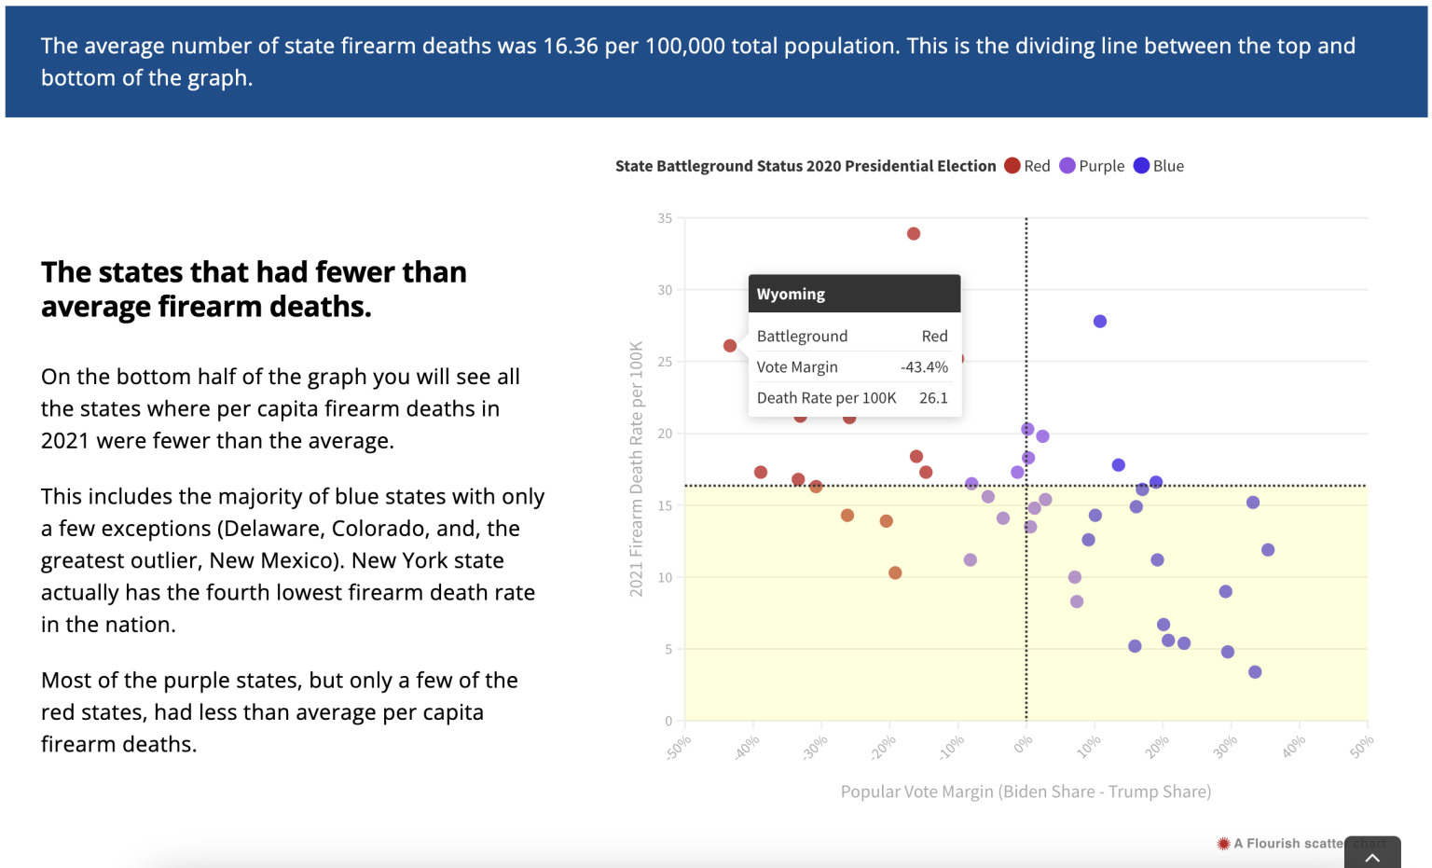The image size is (1432, 868).
Task: Click the scroll-to-top chevron button
Action: (x=1372, y=853)
